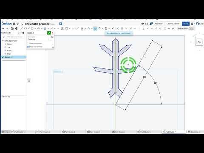Enable the Show constraints checkbox

(x=28, y=43)
